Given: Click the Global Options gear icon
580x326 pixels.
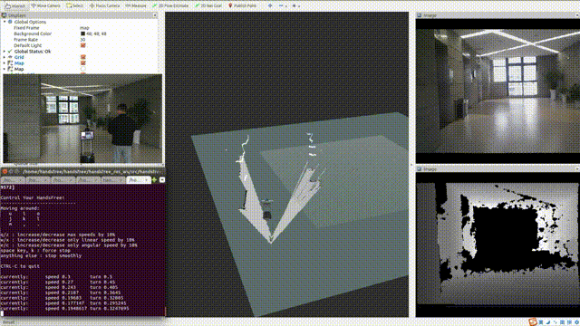Looking at the screenshot, I should (10, 22).
